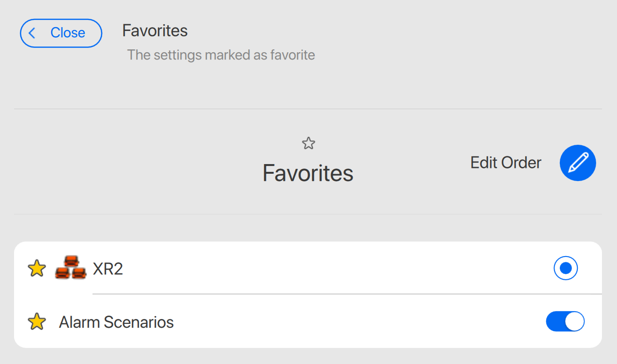This screenshot has width=617, height=364.
Task: Disable the Alarm Scenarios toggle switch
Action: [x=565, y=321]
